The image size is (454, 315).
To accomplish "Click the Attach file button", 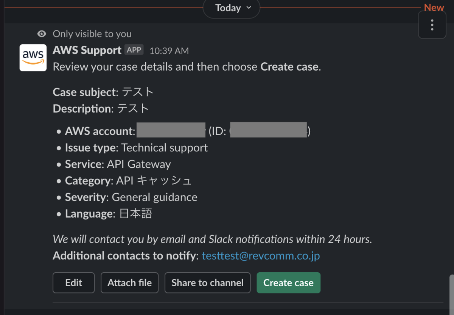I will [x=129, y=283].
